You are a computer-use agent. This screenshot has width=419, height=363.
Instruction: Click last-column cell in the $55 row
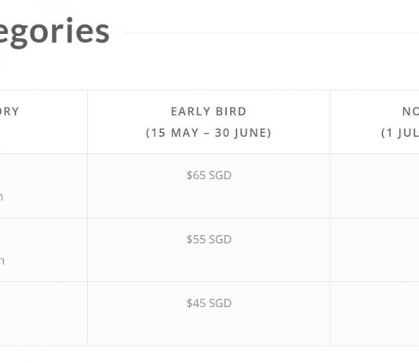click(x=374, y=250)
